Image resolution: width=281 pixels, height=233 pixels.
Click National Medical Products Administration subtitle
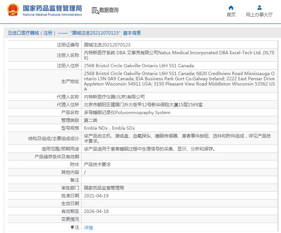coord(52,15)
